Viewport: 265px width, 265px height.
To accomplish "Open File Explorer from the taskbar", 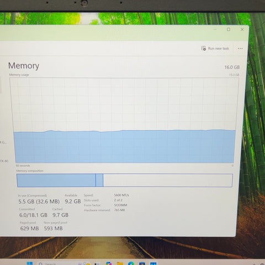I will 120,263.
